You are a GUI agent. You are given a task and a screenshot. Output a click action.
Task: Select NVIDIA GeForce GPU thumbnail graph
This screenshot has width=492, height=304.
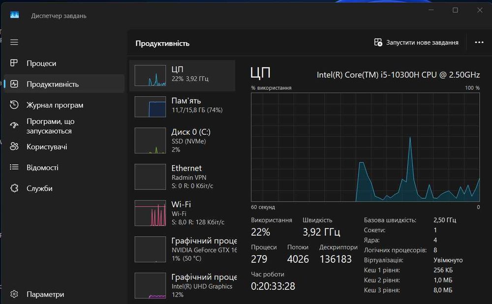point(150,249)
